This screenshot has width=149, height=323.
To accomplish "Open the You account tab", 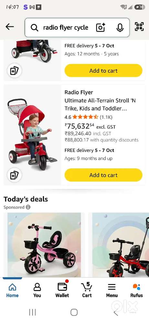I will click(37, 290).
